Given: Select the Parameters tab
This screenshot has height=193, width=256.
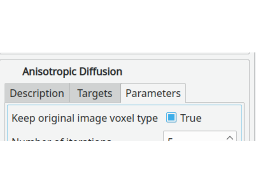Looking at the screenshot, I should tap(153, 93).
